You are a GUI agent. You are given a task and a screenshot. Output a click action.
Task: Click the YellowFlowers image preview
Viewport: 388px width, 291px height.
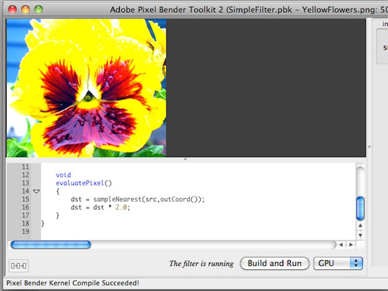click(x=86, y=88)
